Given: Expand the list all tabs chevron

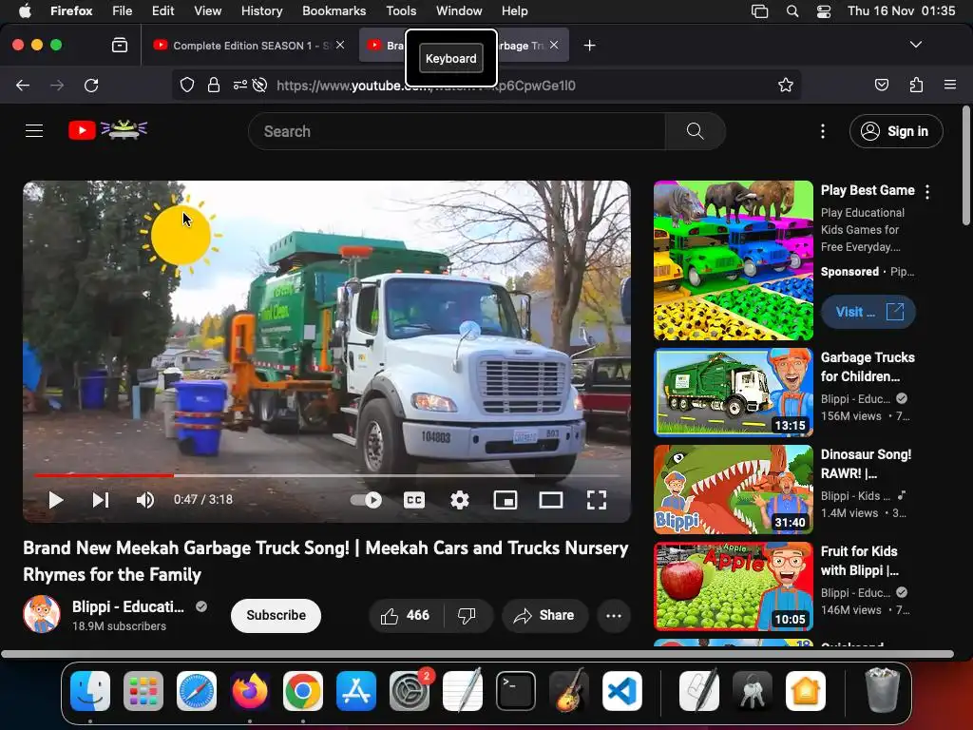Looking at the screenshot, I should (x=915, y=45).
